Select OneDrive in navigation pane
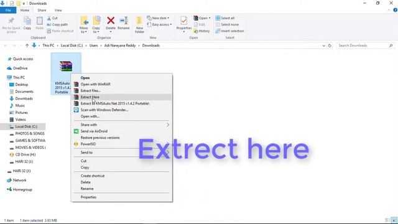 17,68
